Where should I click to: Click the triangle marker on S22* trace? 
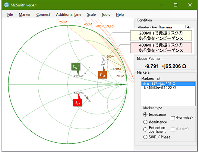[90, 68]
